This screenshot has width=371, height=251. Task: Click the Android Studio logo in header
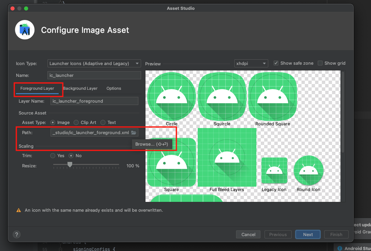(25, 30)
